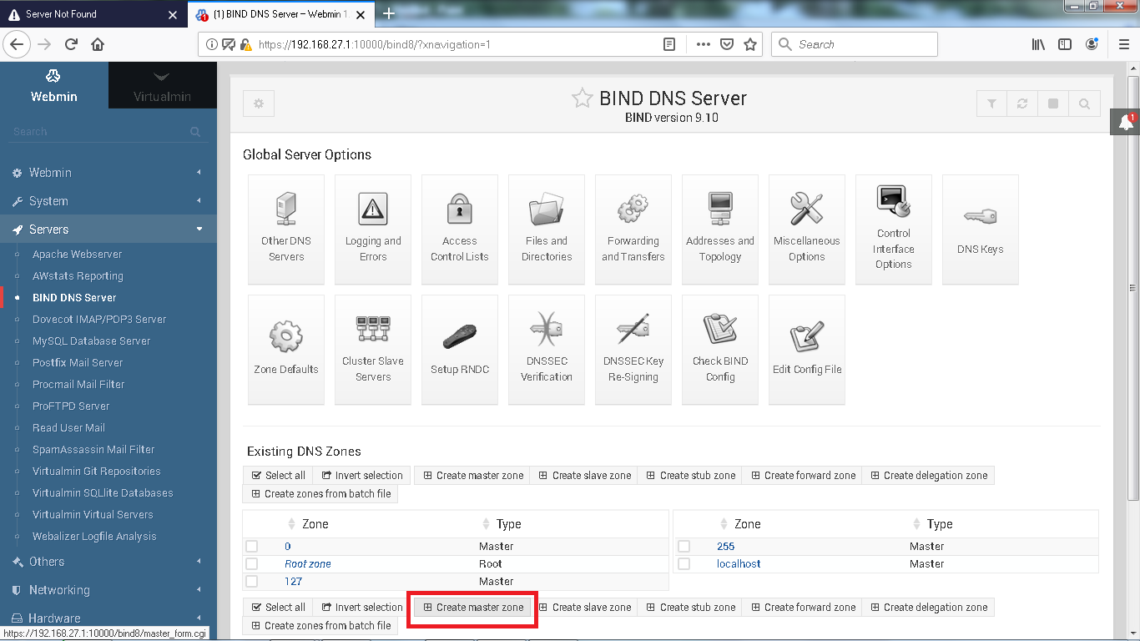
Task: Click the module configuration gear icon
Action: tap(259, 103)
